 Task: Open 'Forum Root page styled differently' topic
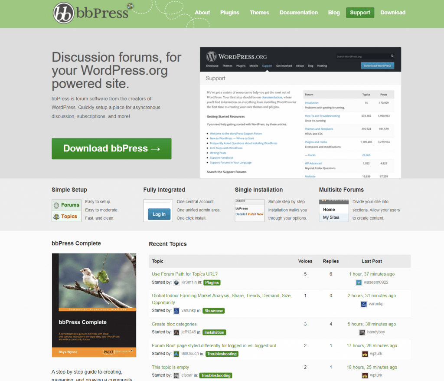click(x=214, y=345)
